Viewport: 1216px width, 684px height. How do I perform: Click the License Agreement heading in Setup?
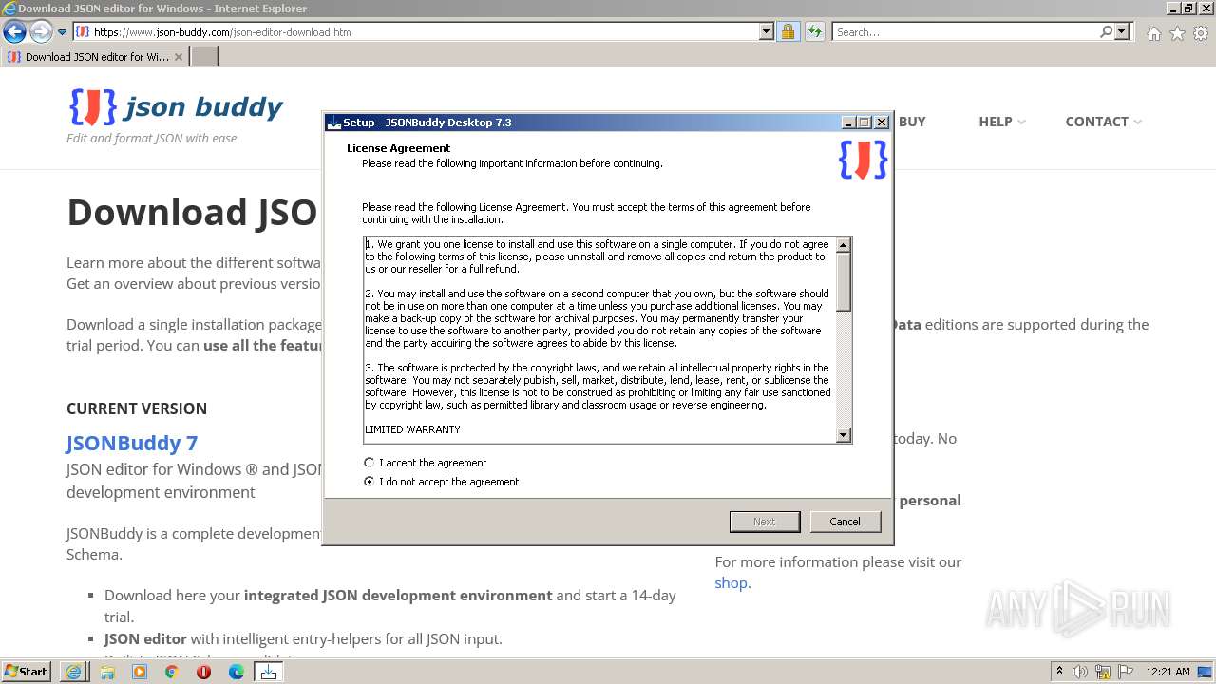point(398,148)
